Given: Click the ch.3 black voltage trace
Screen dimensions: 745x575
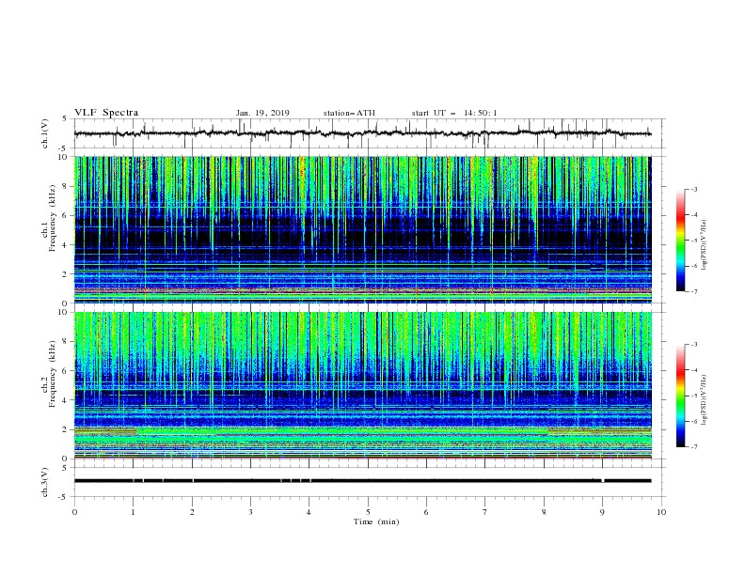Looking at the screenshot, I should click(x=362, y=481).
